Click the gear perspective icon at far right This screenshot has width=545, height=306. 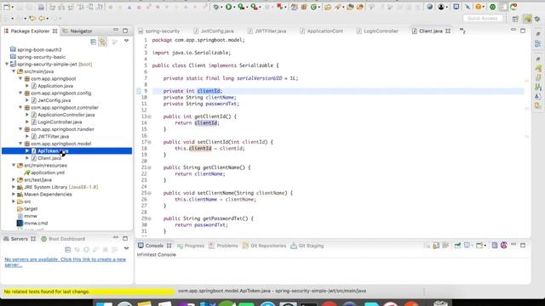(537, 19)
